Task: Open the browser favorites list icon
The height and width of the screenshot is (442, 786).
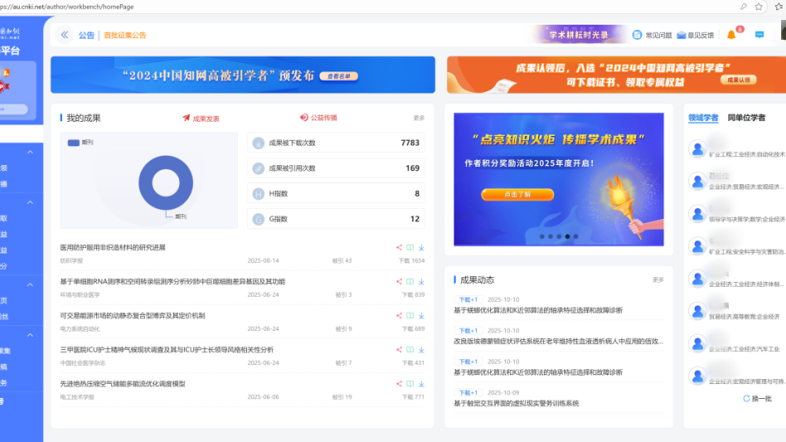Action: pos(779,7)
